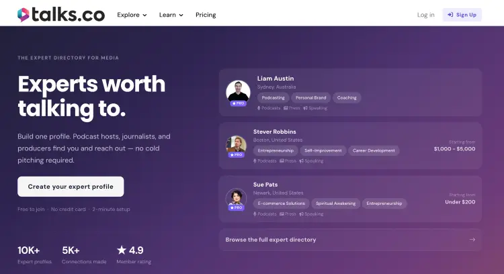504x274 pixels.
Task: Select Stever Robbins' Entrepreneurship tag
Action: pyautogui.click(x=276, y=150)
